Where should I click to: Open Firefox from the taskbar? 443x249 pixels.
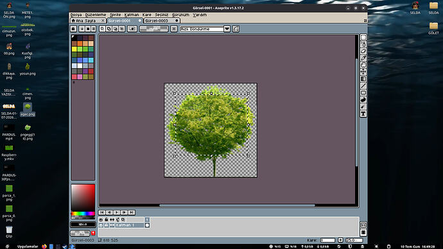point(44,246)
